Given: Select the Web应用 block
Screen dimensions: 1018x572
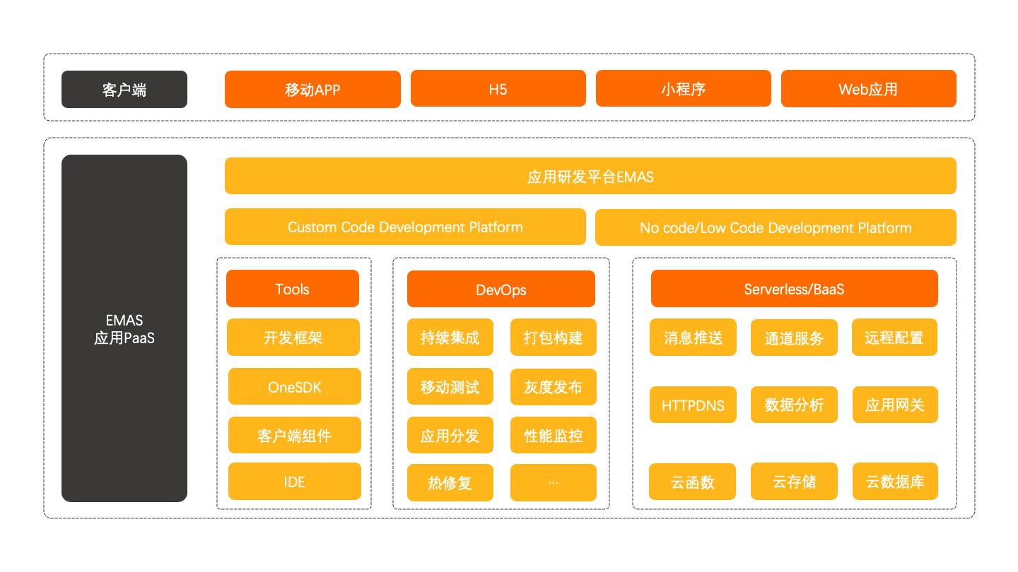Looking at the screenshot, I should point(868,89).
